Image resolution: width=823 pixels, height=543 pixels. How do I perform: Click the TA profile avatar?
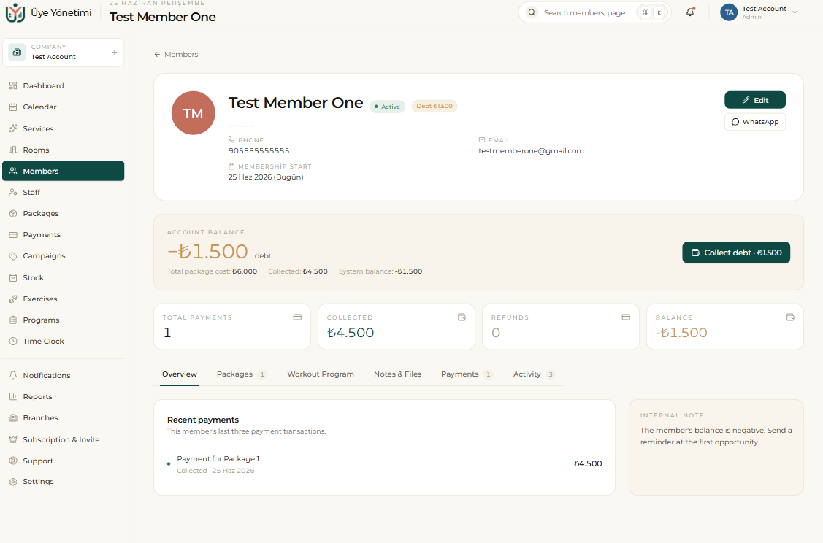tap(729, 12)
